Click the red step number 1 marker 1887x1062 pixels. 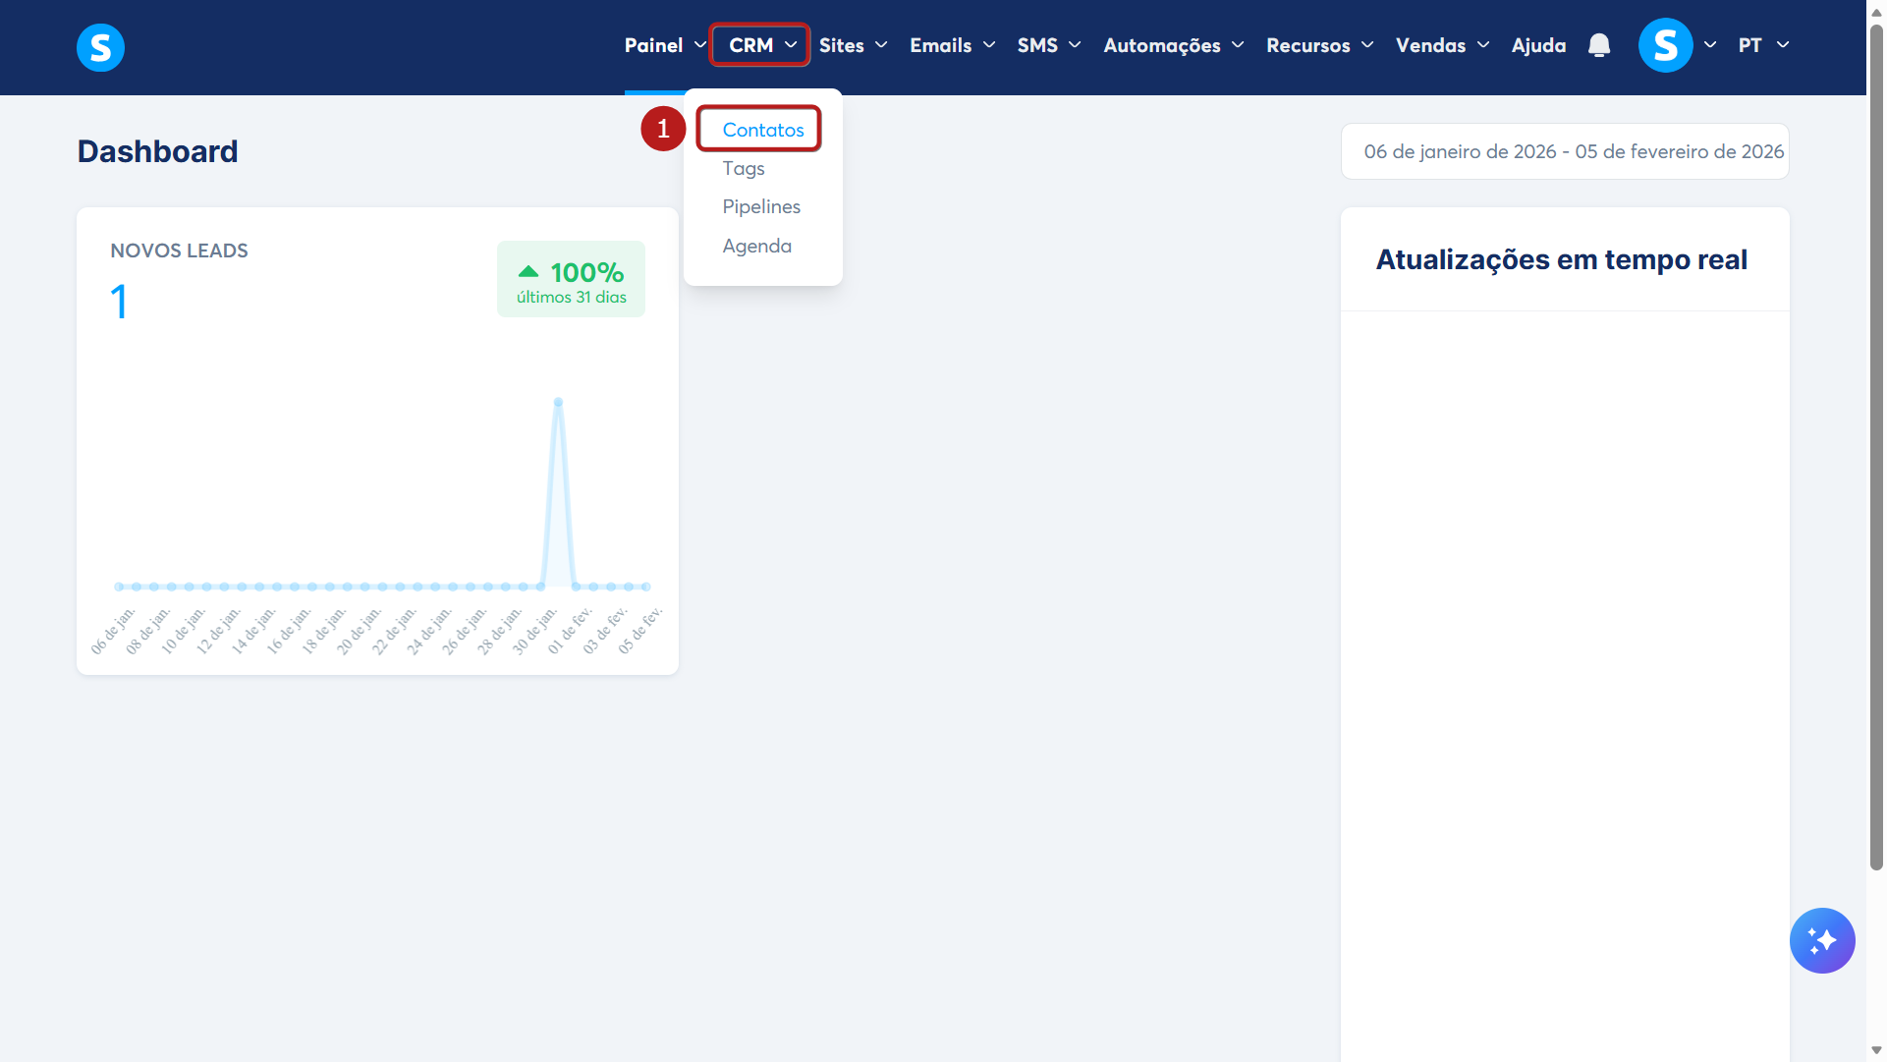click(x=663, y=129)
